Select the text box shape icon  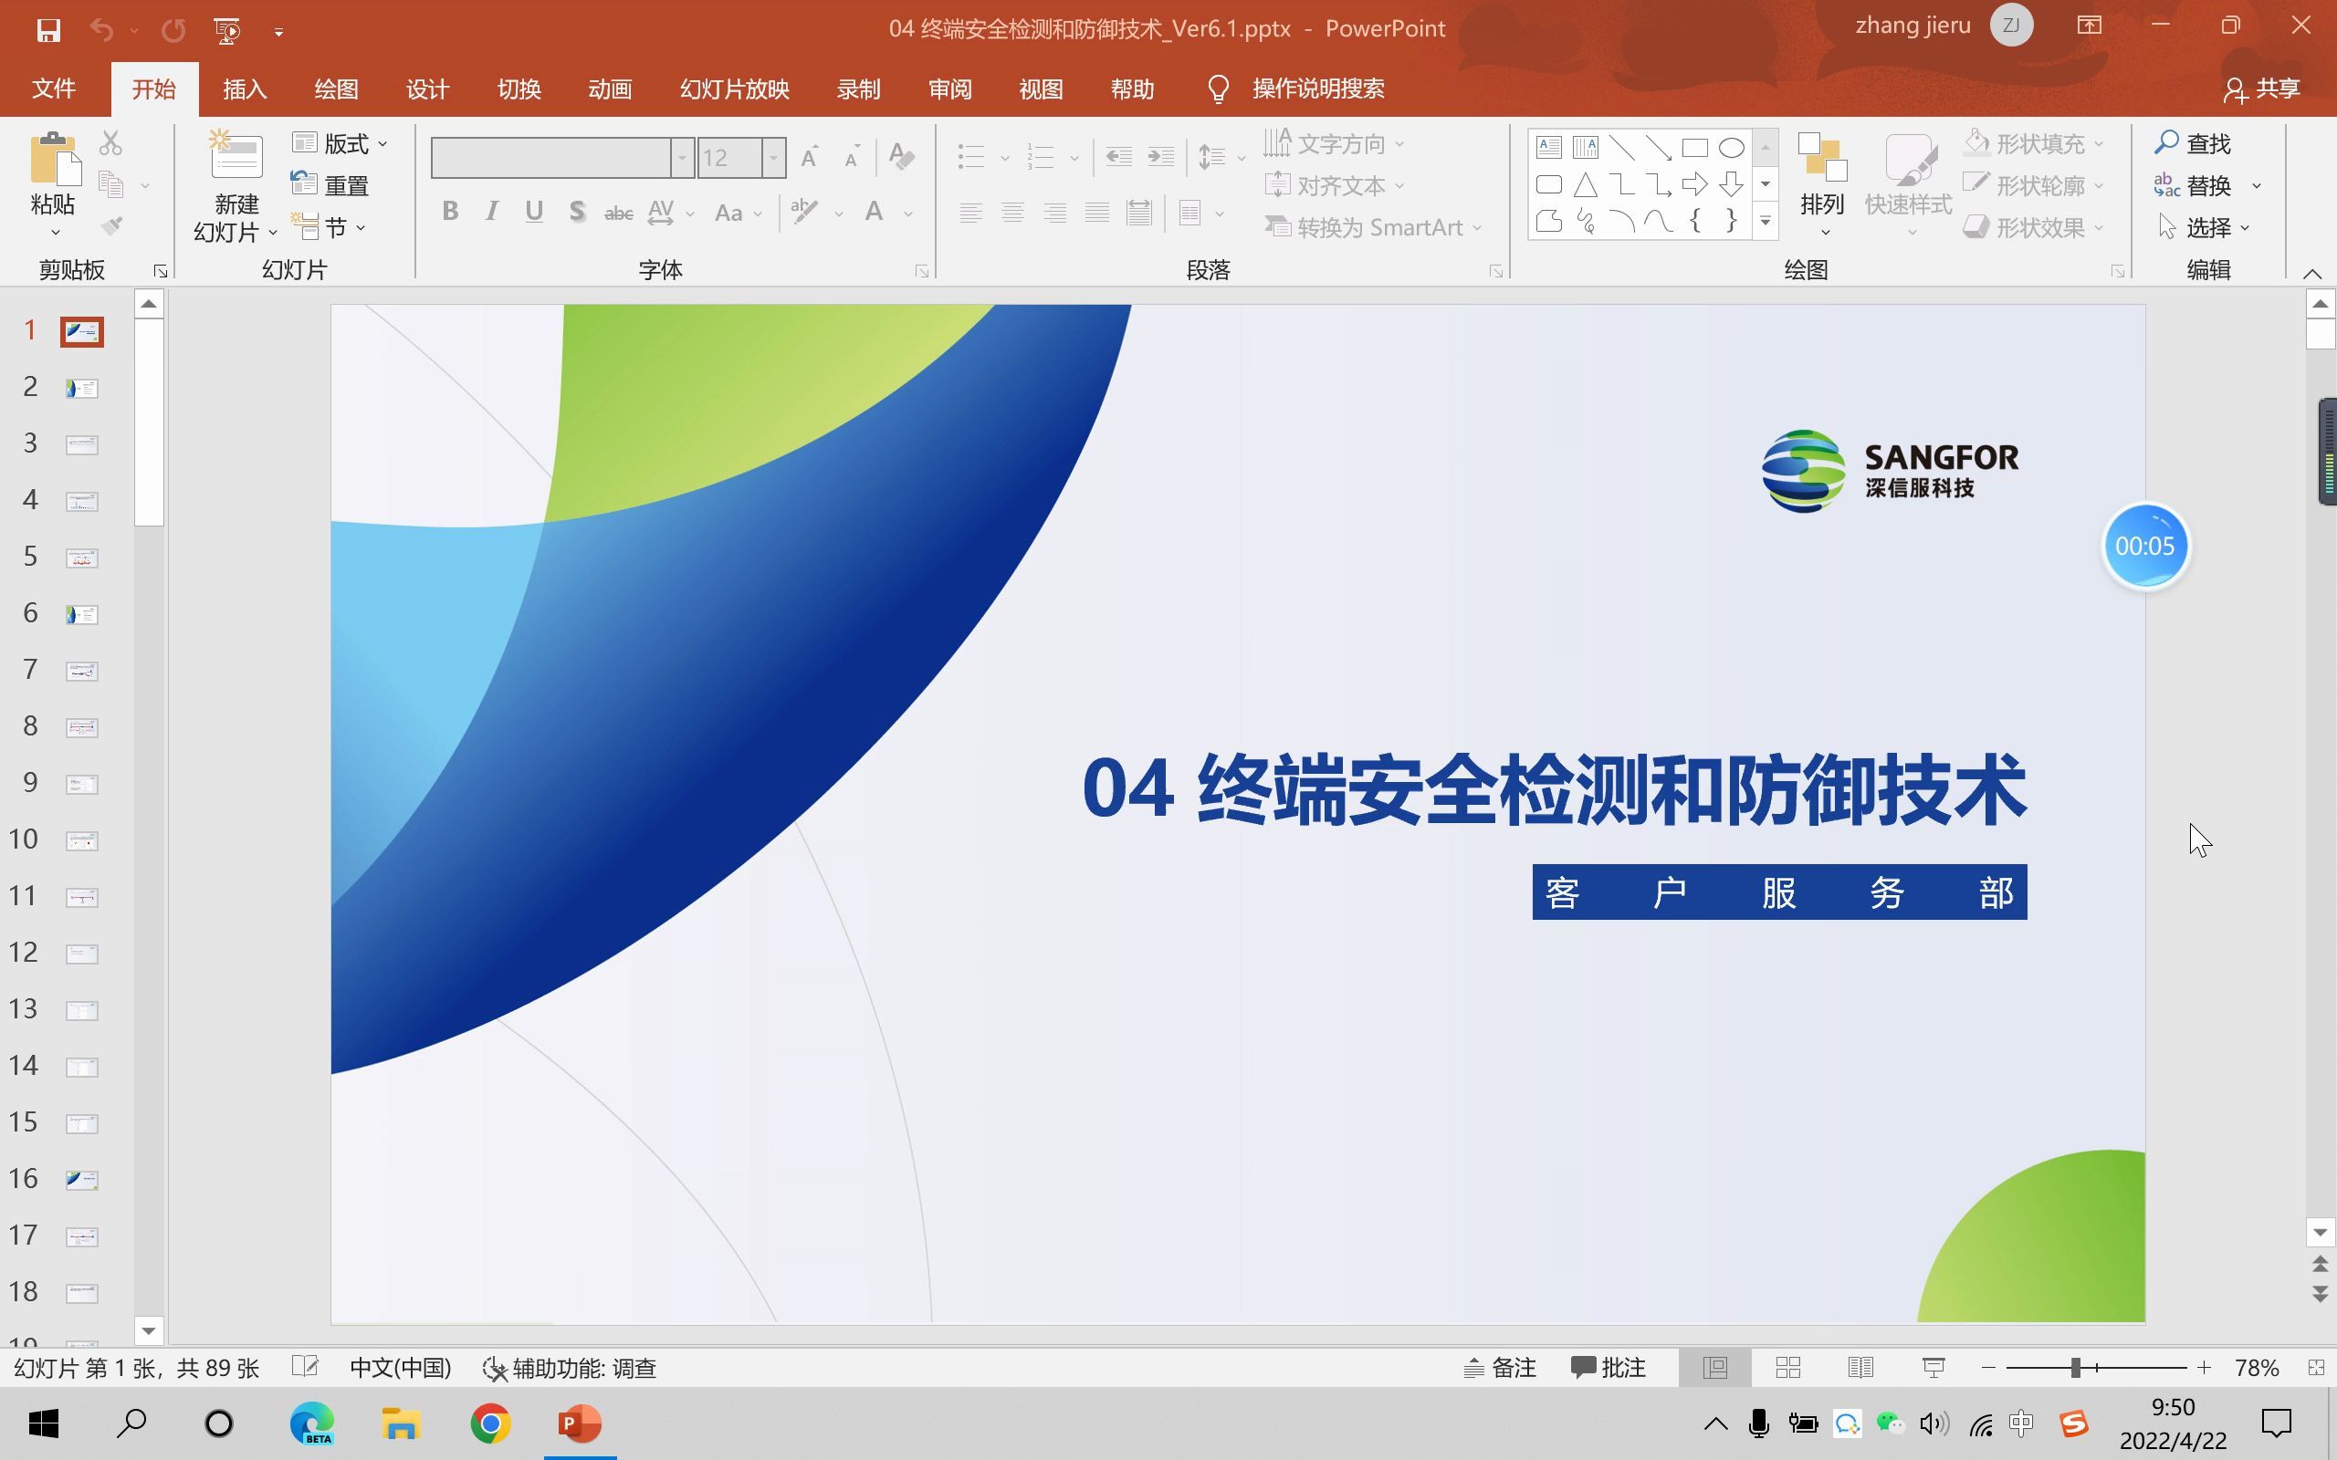[1549, 148]
